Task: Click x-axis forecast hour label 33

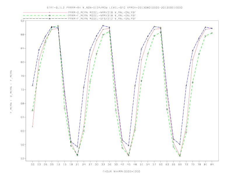Action: 103,164
